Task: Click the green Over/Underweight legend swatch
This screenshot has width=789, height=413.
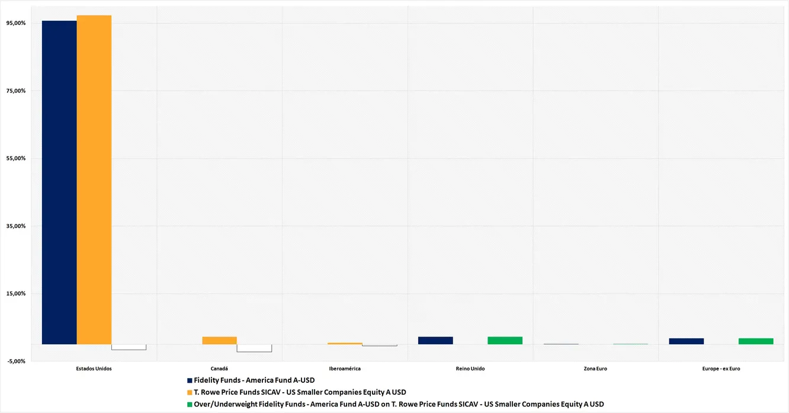Action: pyautogui.click(x=190, y=404)
